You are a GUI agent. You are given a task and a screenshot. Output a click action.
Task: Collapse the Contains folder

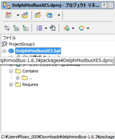click(x=11, y=71)
